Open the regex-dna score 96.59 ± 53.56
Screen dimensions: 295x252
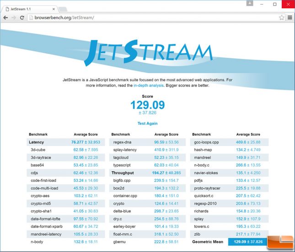[166, 142]
